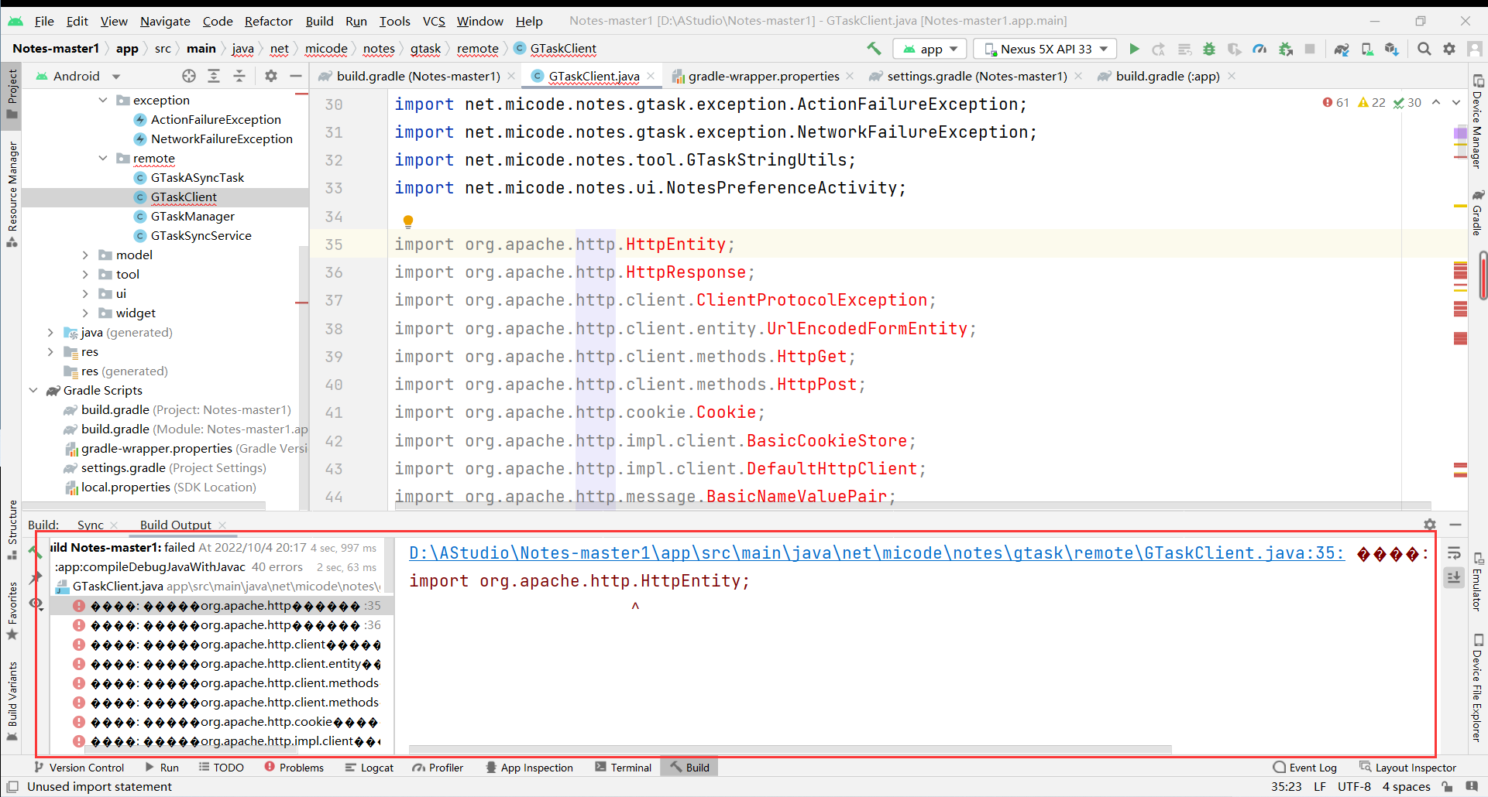Hide the Build tool window
This screenshot has height=797, width=1488.
[x=1455, y=525]
